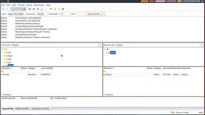Sort remote list by Filetype column
This screenshot has height=115, width=205.
158,68
